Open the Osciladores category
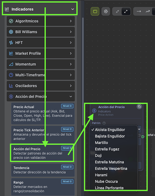Viewport: 155px width, 196px height. coord(41,86)
